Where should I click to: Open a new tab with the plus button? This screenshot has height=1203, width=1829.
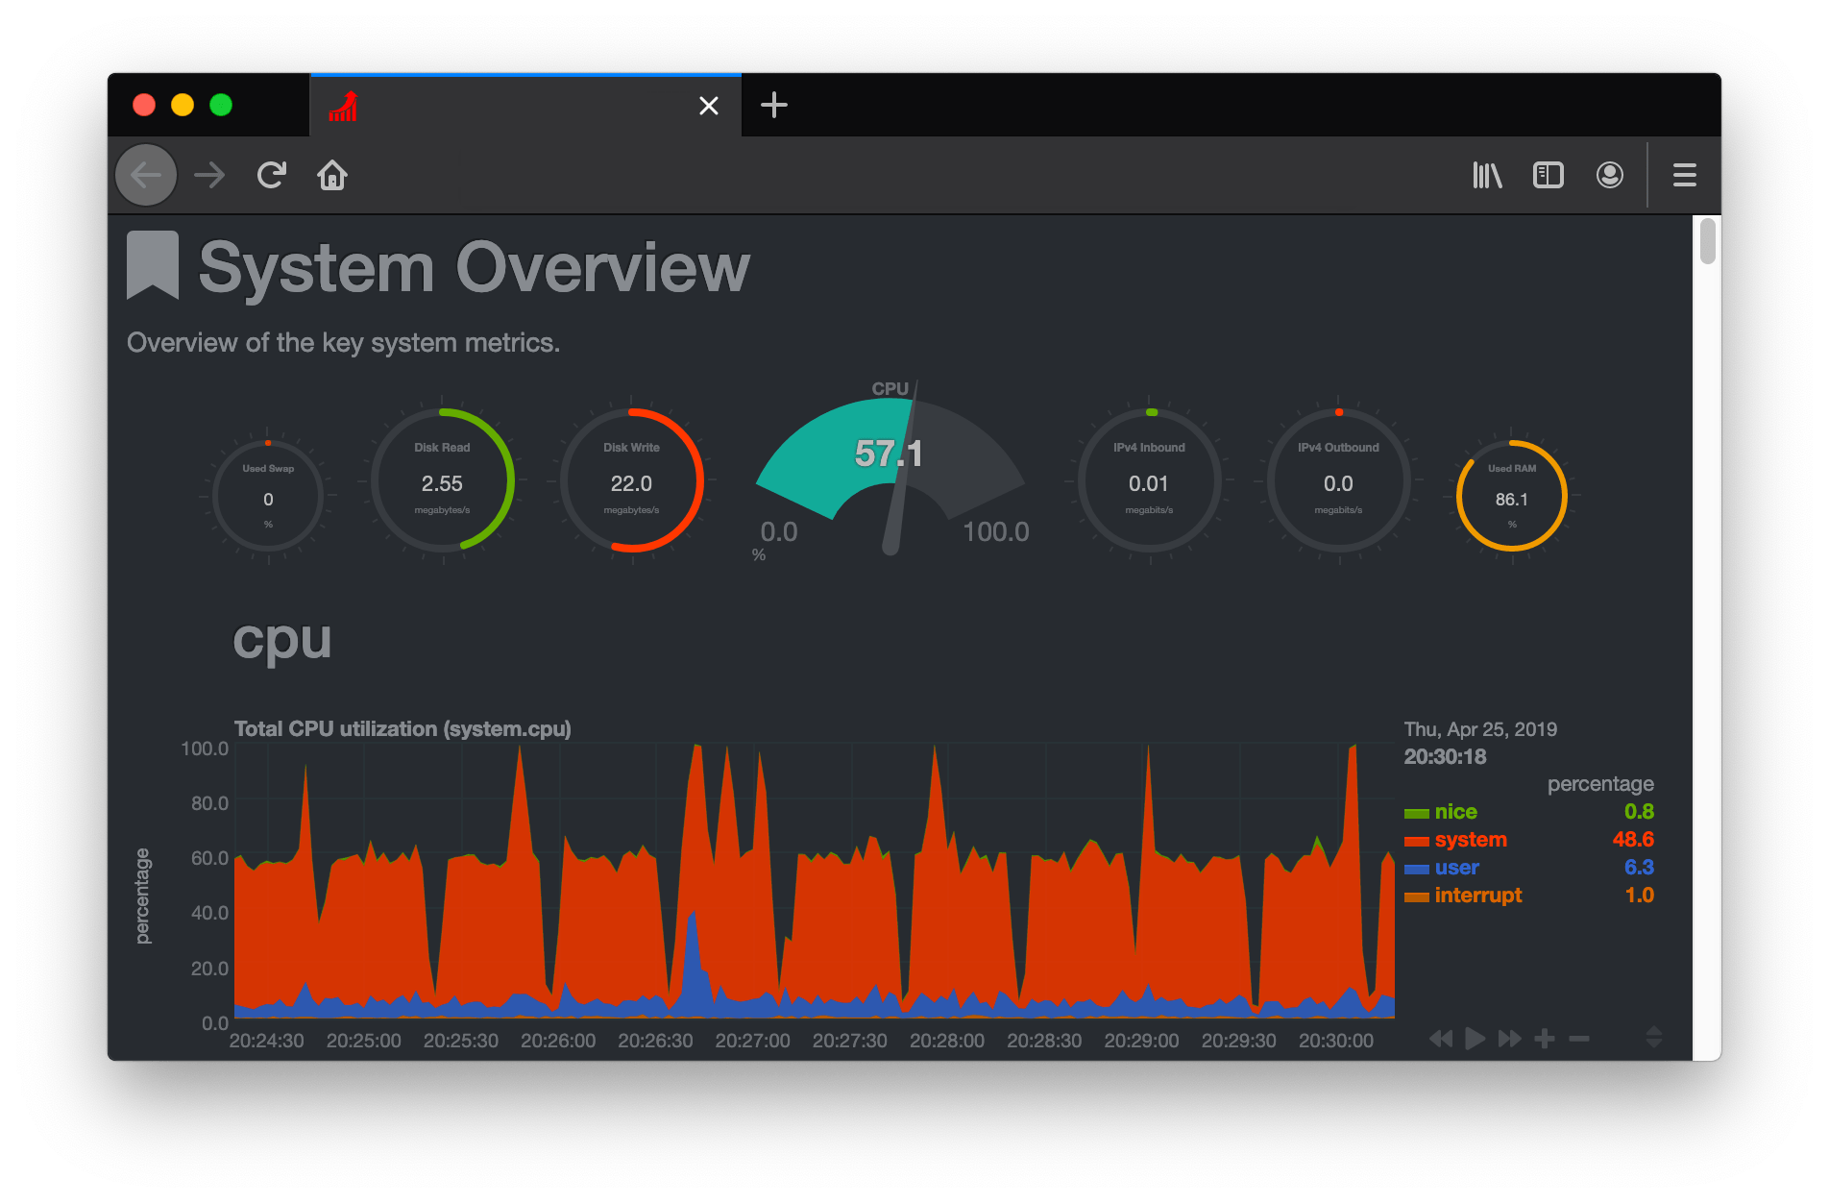coord(774,105)
